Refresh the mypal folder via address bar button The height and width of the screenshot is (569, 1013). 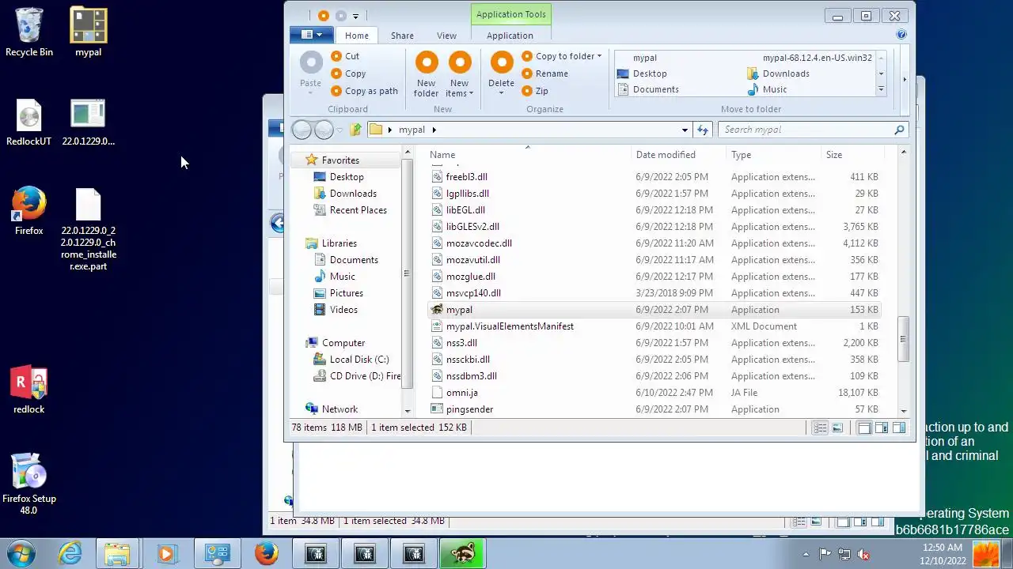702,130
